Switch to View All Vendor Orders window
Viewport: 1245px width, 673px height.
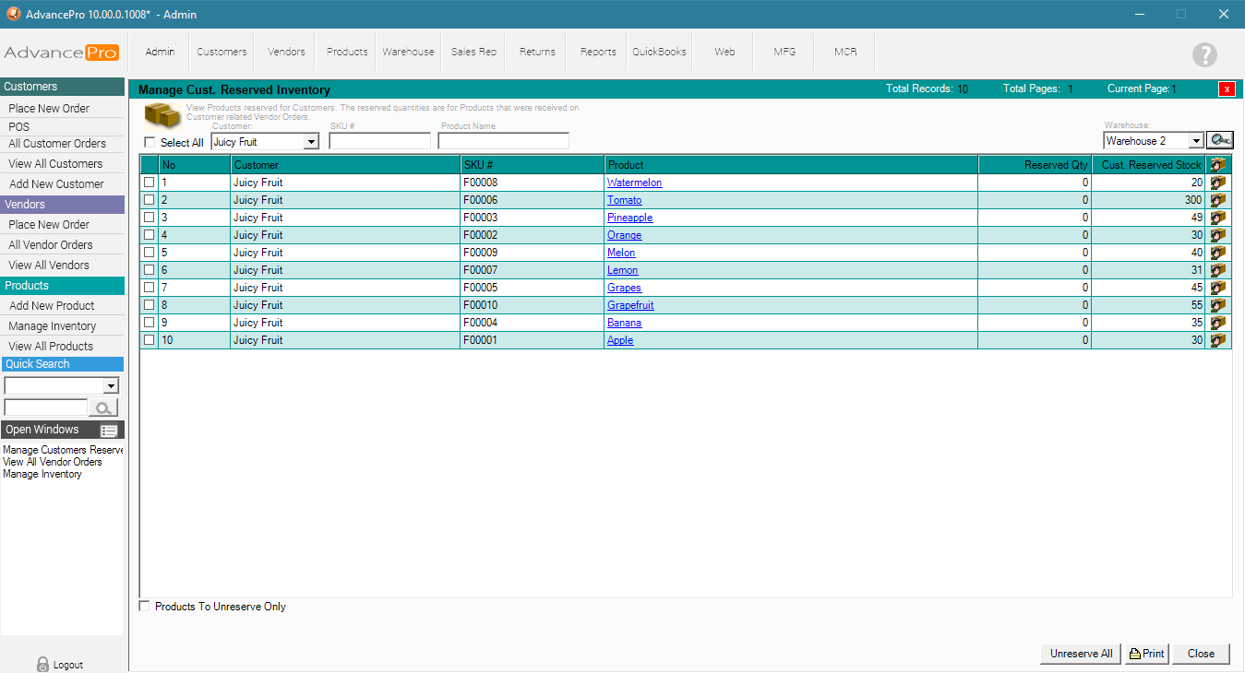(53, 462)
